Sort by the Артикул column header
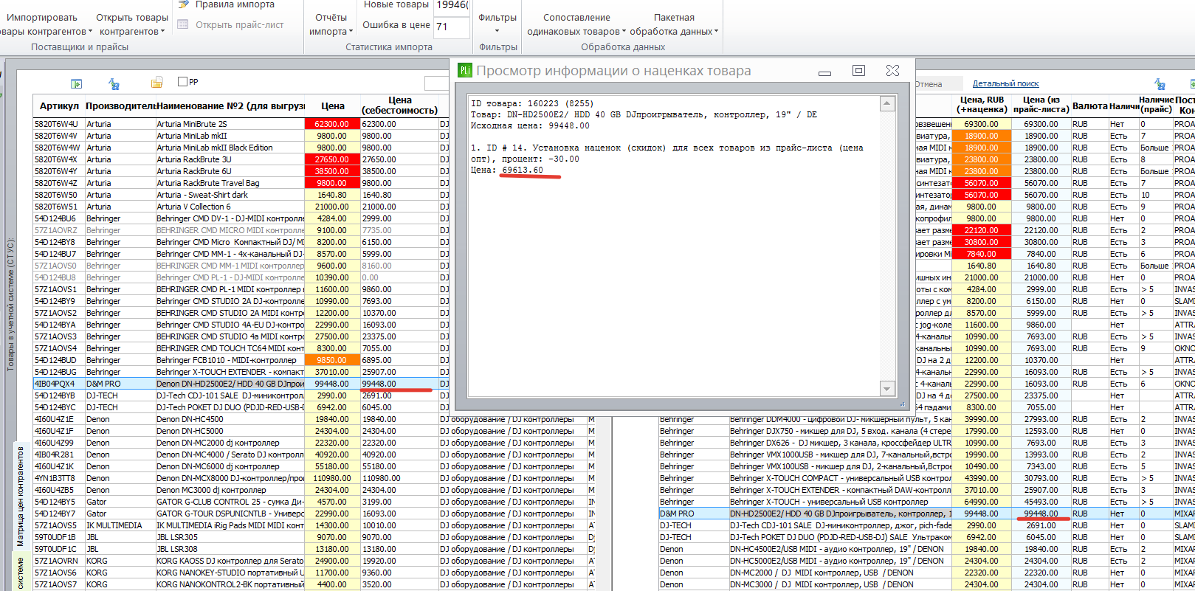 pos(59,106)
